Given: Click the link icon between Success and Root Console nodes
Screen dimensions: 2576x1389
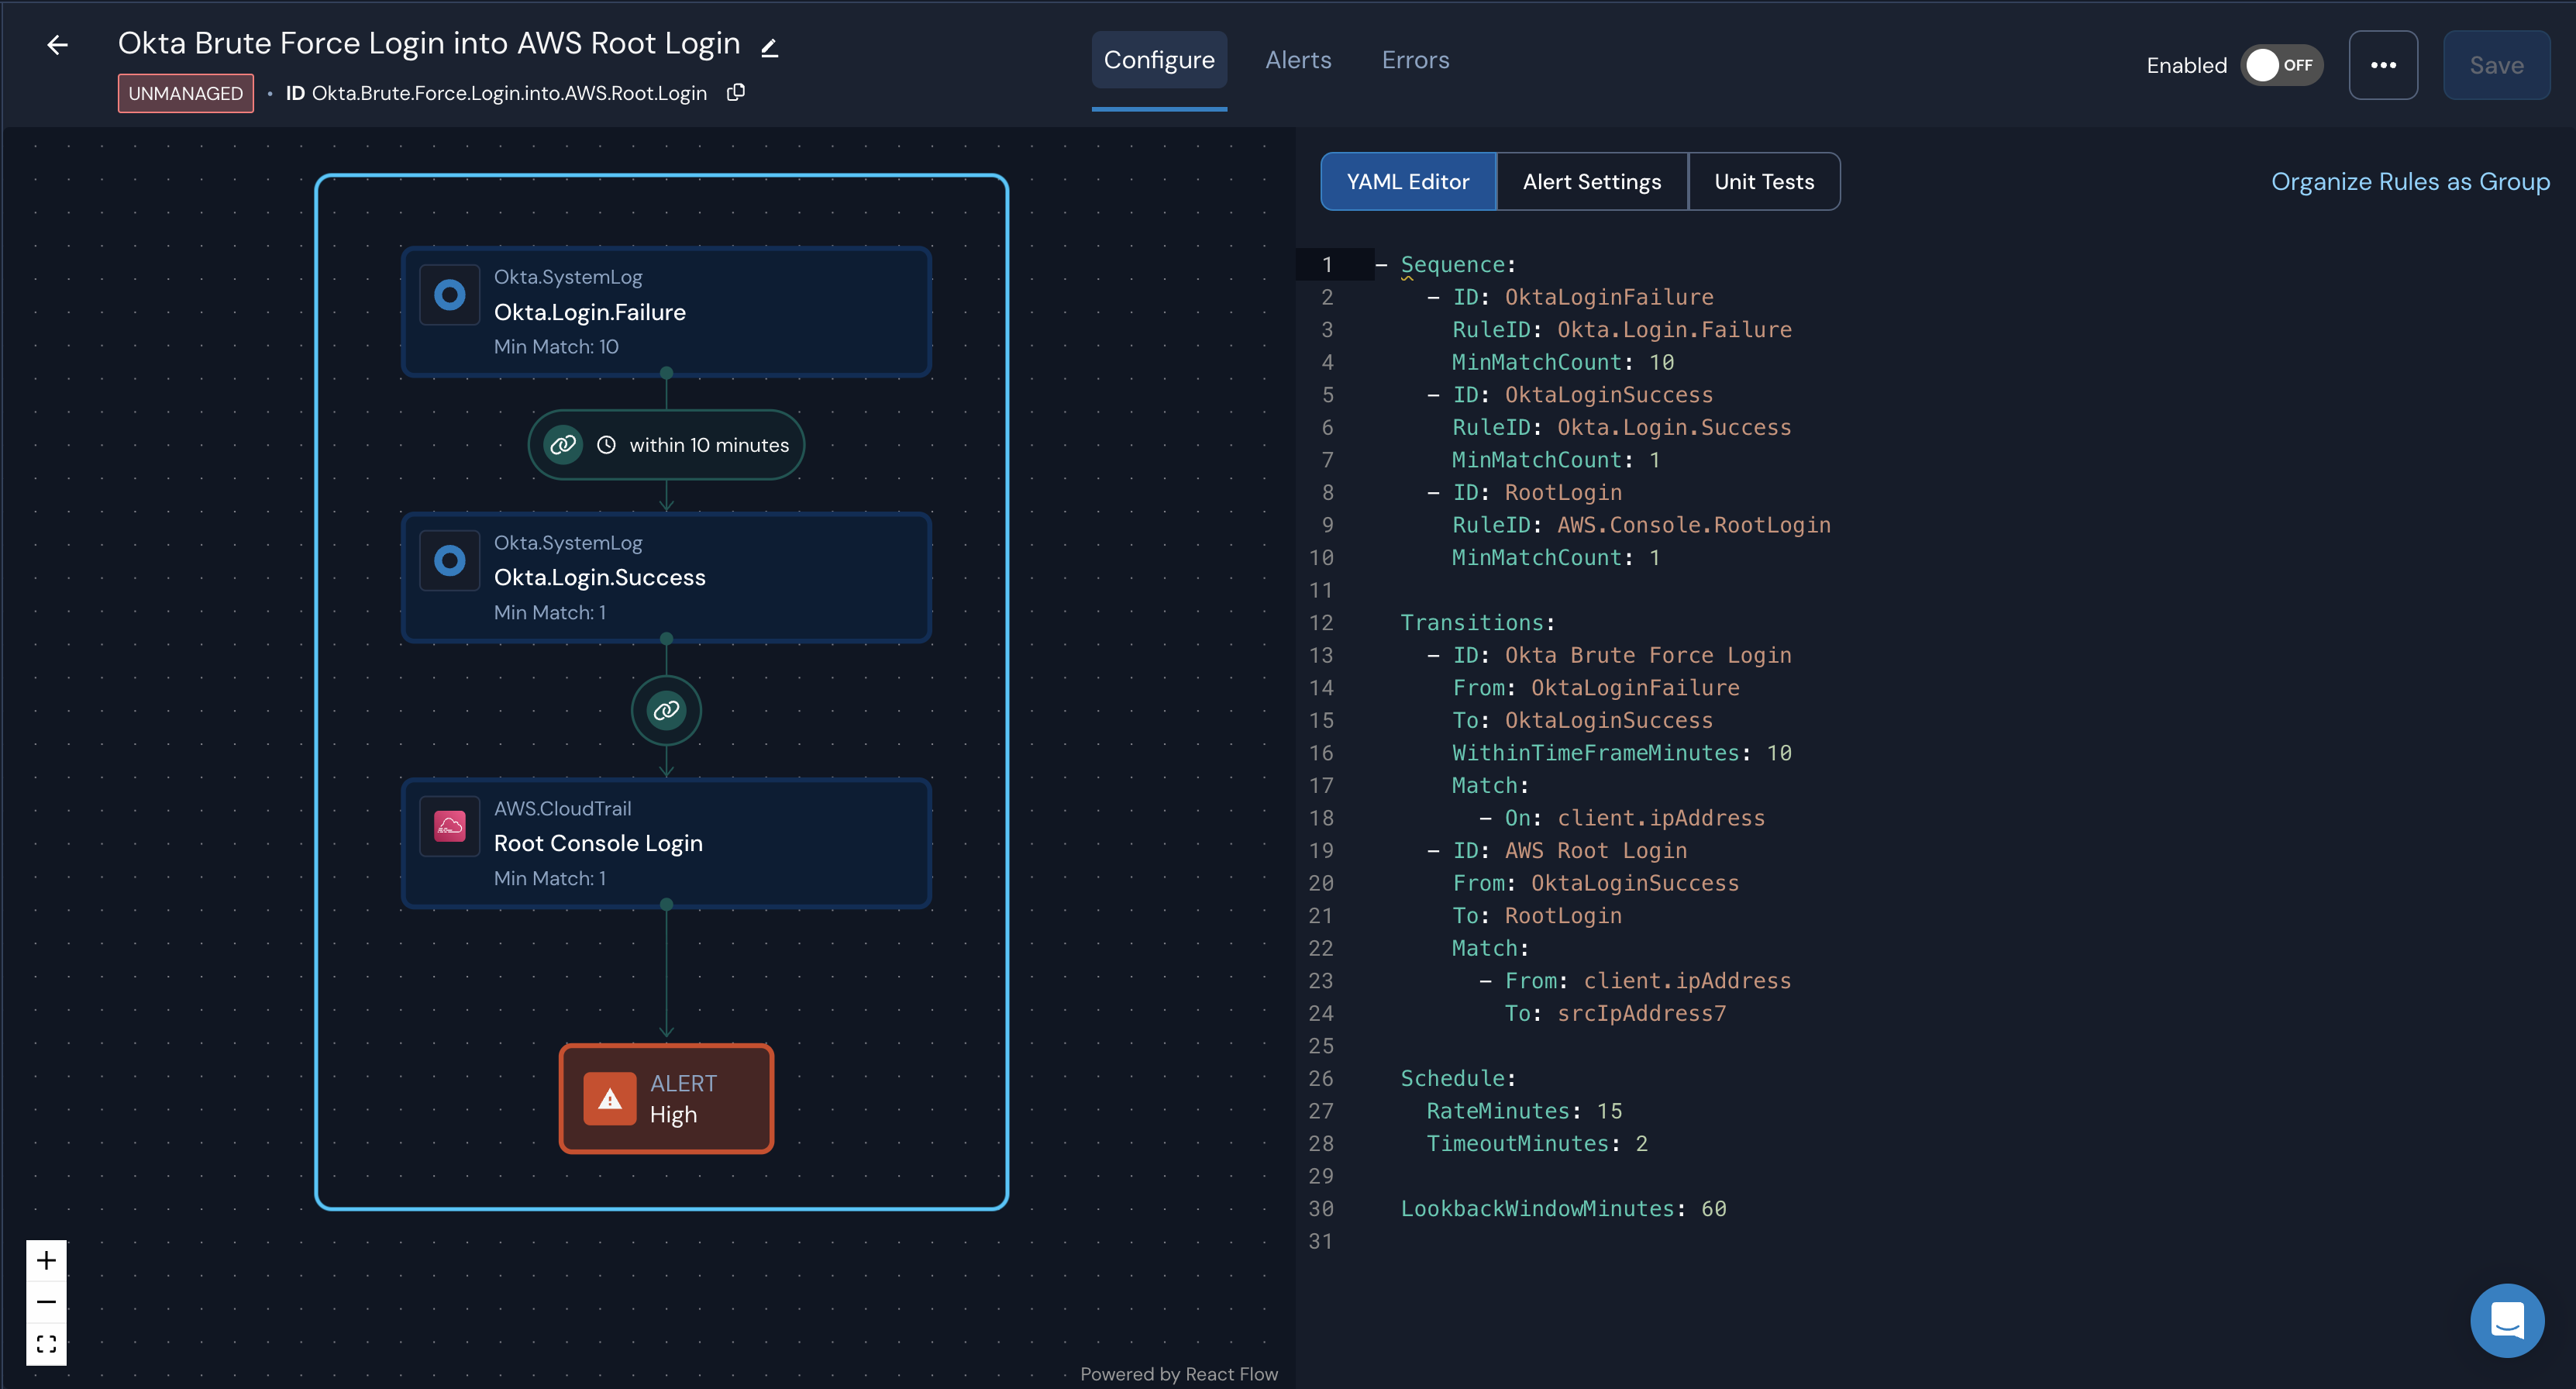Looking at the screenshot, I should (666, 710).
